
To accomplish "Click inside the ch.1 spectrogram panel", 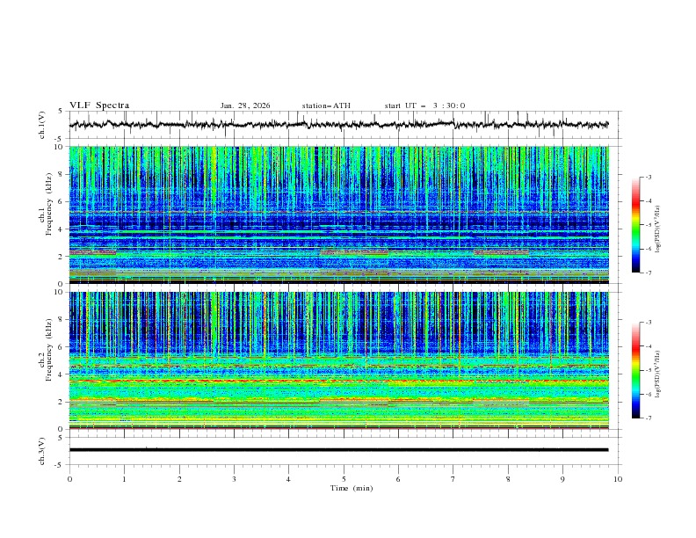I will [338, 214].
